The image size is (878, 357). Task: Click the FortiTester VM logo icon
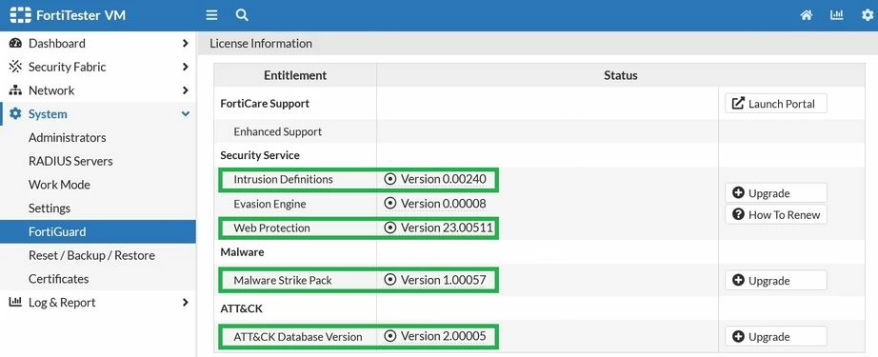click(x=21, y=15)
